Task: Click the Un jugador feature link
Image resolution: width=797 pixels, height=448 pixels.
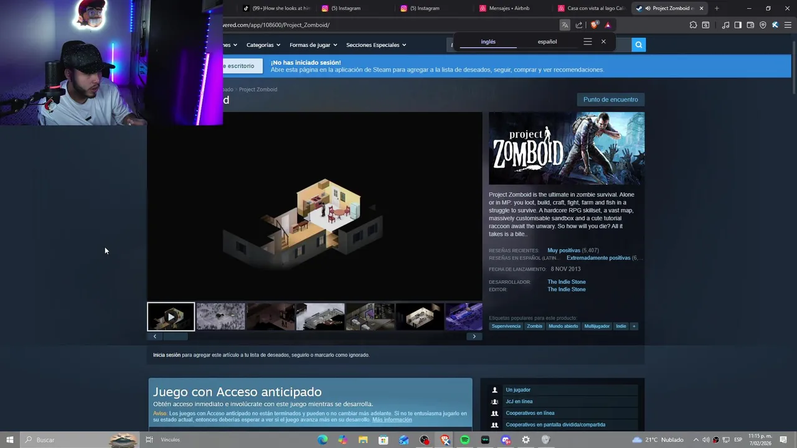Action: pyautogui.click(x=518, y=390)
